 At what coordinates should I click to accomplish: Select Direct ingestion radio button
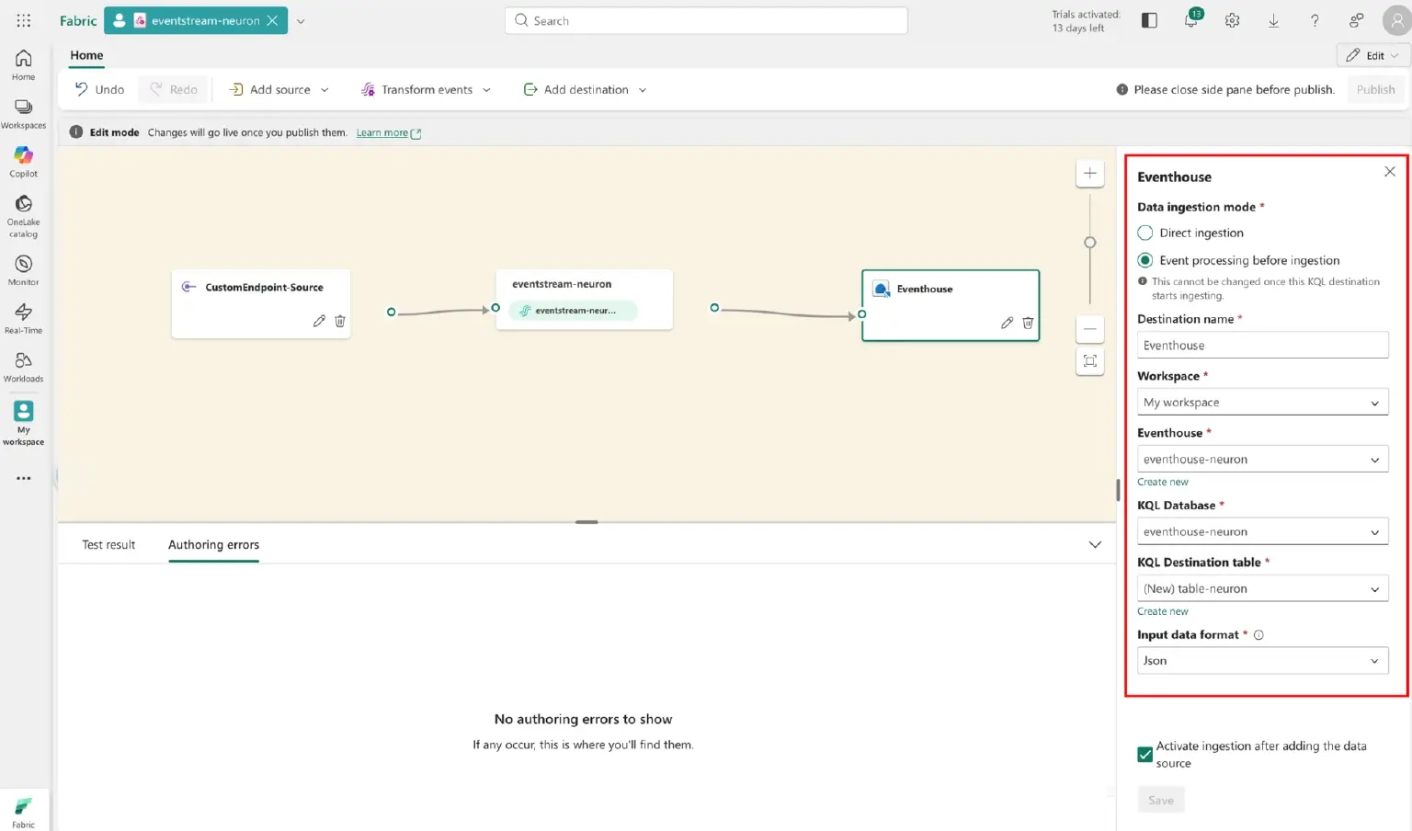tap(1145, 233)
